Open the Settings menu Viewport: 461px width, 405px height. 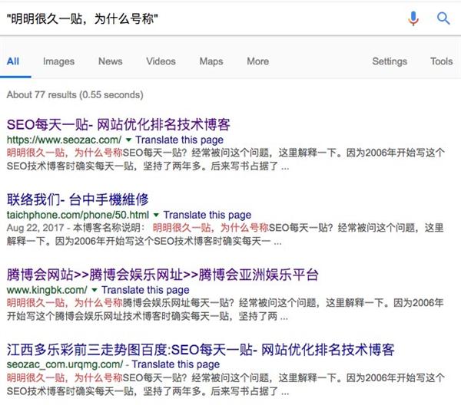click(390, 61)
